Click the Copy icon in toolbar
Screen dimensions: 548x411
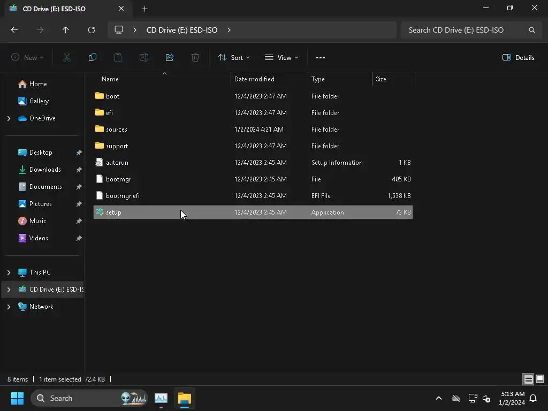point(93,57)
